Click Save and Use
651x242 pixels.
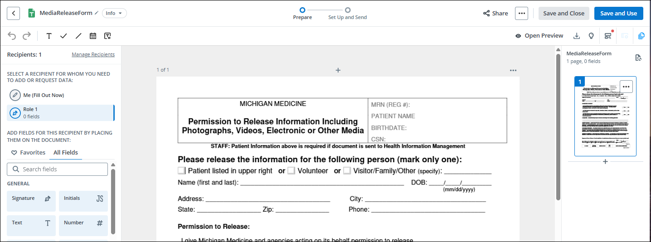(x=618, y=13)
